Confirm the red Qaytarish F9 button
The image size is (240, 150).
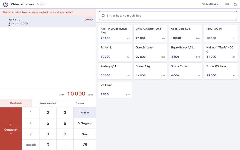click(11, 129)
